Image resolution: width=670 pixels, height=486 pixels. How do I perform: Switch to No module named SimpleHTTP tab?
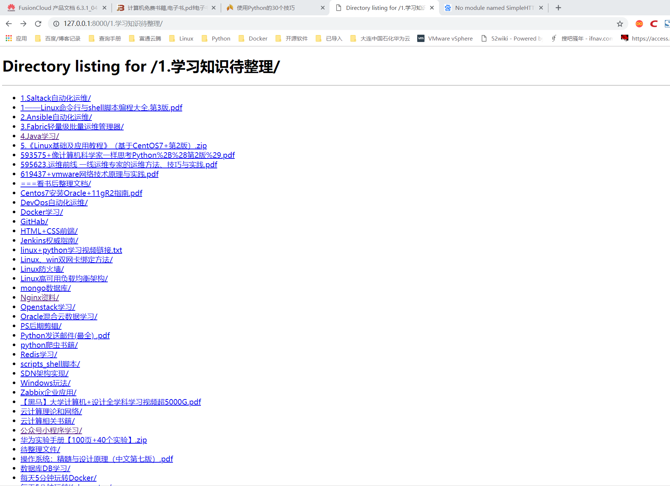coord(494,8)
